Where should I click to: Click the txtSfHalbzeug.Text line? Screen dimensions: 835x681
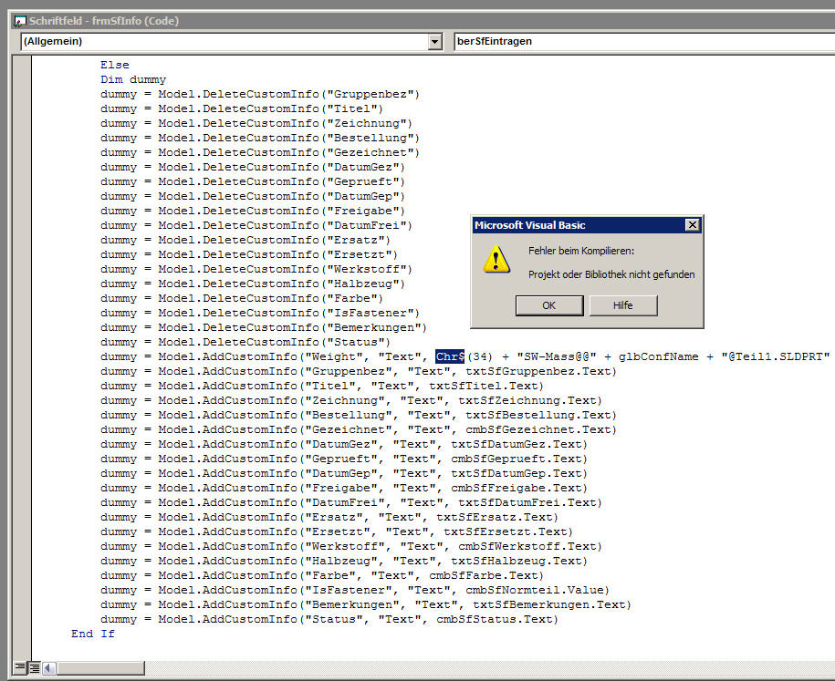click(x=344, y=561)
